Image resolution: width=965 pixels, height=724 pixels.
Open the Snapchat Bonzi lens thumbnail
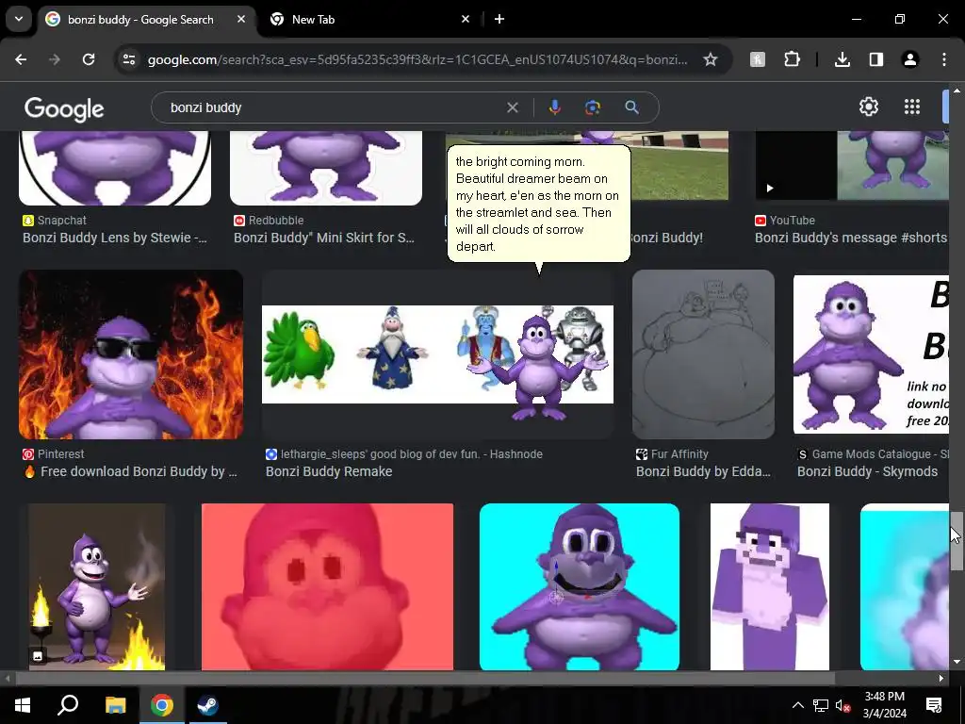coord(115,168)
